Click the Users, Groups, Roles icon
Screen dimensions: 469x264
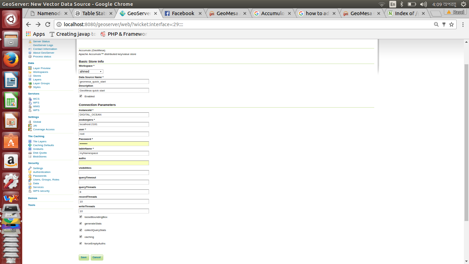tap(30, 180)
